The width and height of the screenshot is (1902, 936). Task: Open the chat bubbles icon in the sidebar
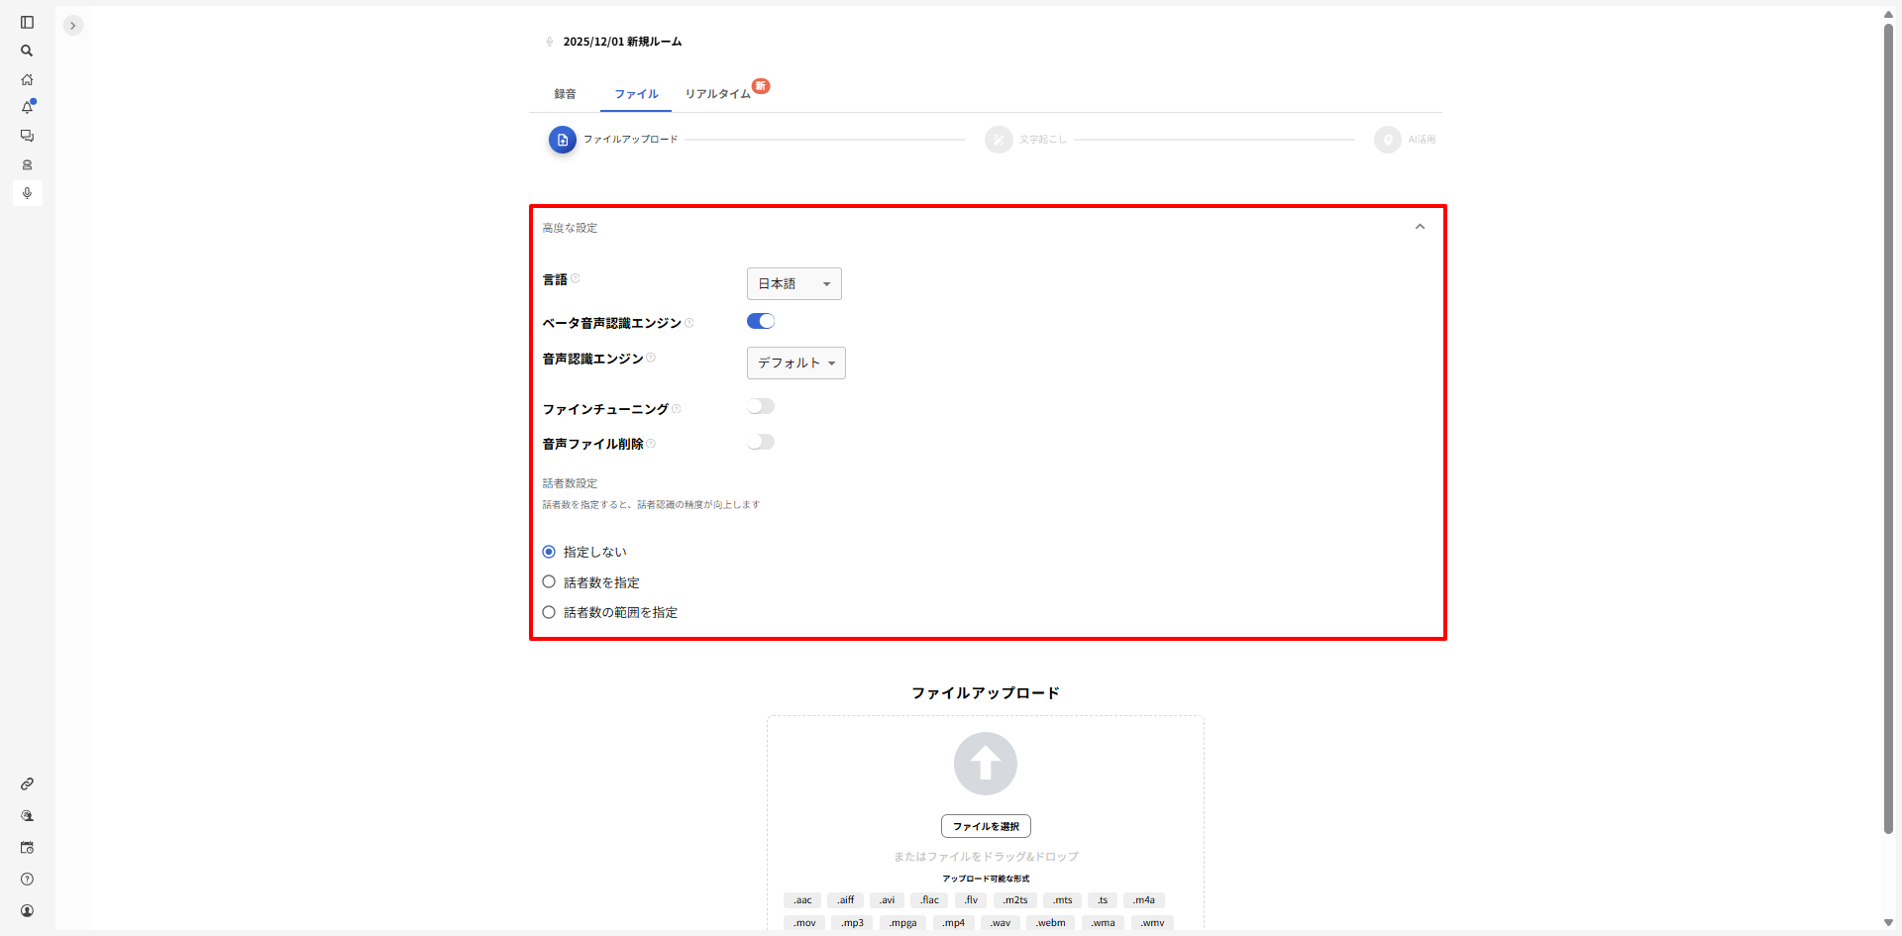click(27, 136)
